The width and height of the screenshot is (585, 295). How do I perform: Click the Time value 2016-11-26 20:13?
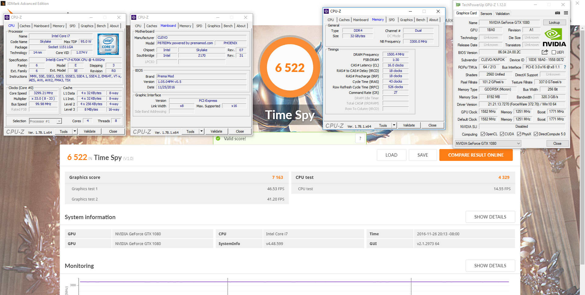[438, 234]
